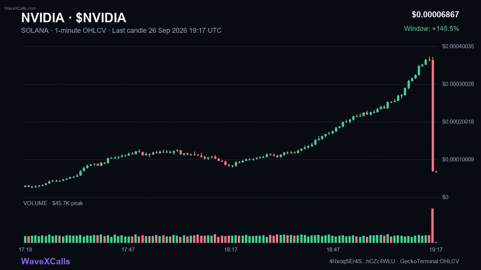Click the tallest red volume bar
Viewport: 481px width, 270px height.
click(x=433, y=226)
